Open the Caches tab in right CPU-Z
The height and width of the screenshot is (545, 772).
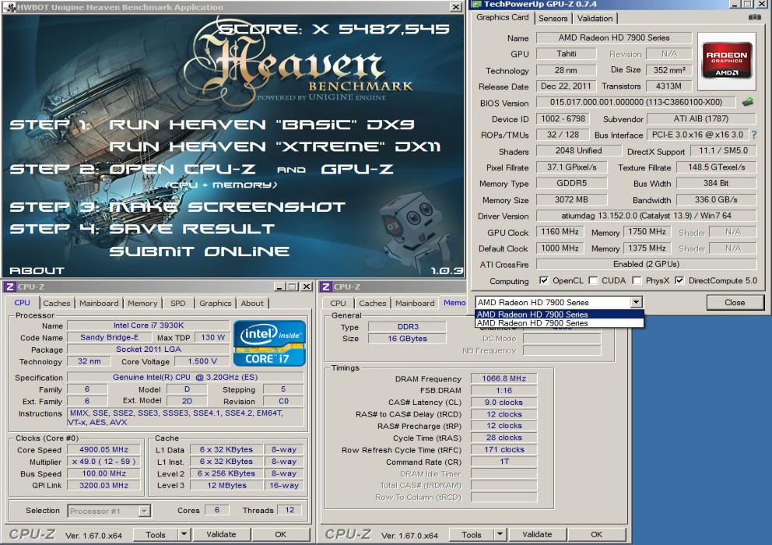pyautogui.click(x=372, y=303)
